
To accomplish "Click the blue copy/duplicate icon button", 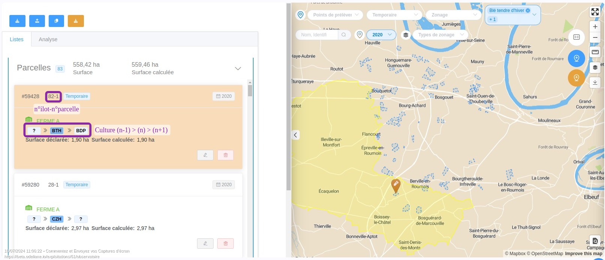I will tap(56, 21).
